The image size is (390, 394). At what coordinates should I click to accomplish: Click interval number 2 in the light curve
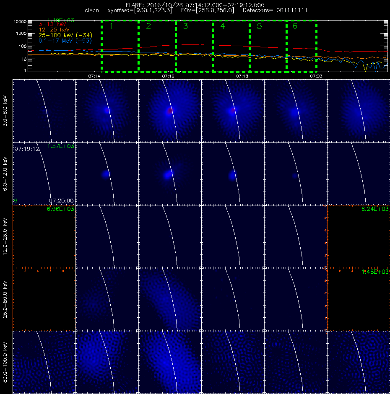(x=148, y=26)
